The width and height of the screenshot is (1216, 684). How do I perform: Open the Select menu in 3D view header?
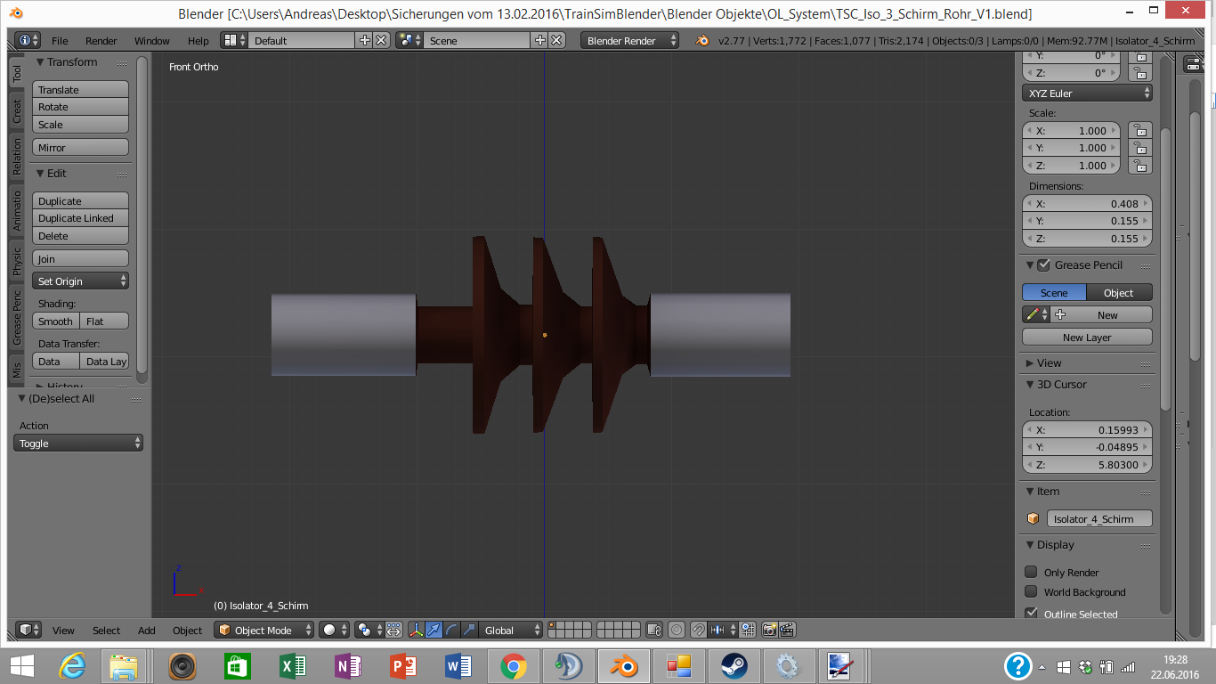(106, 630)
